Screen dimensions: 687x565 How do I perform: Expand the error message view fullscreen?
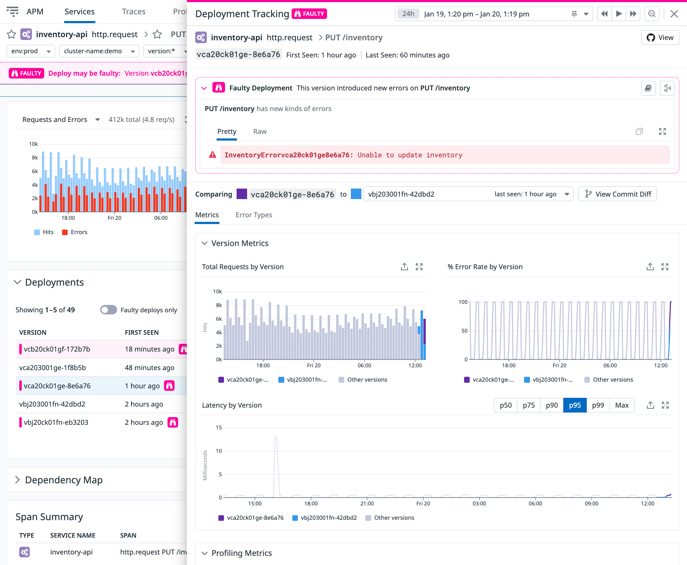point(662,131)
